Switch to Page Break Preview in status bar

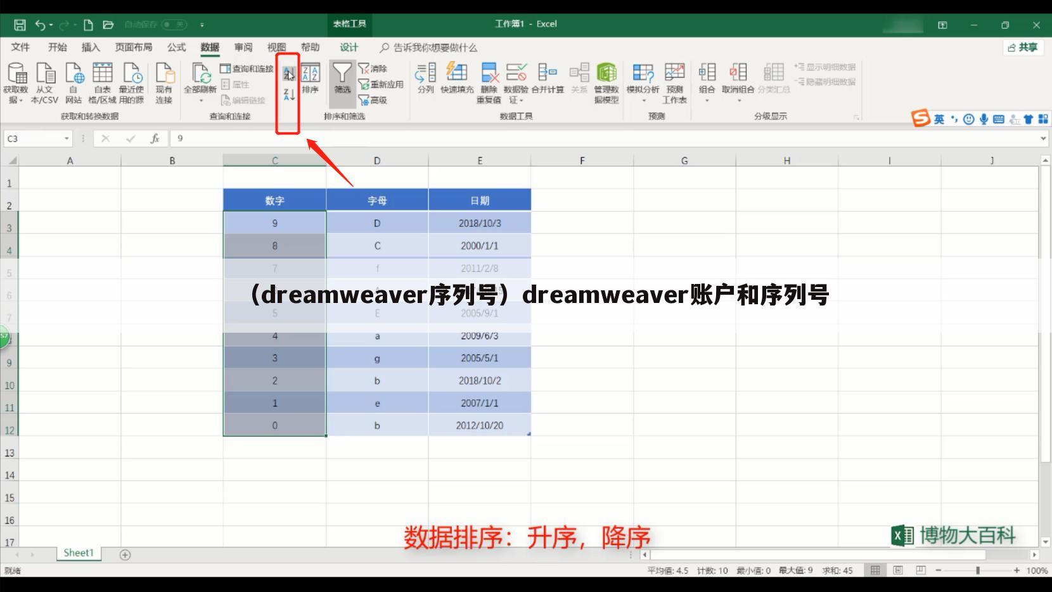click(x=921, y=570)
